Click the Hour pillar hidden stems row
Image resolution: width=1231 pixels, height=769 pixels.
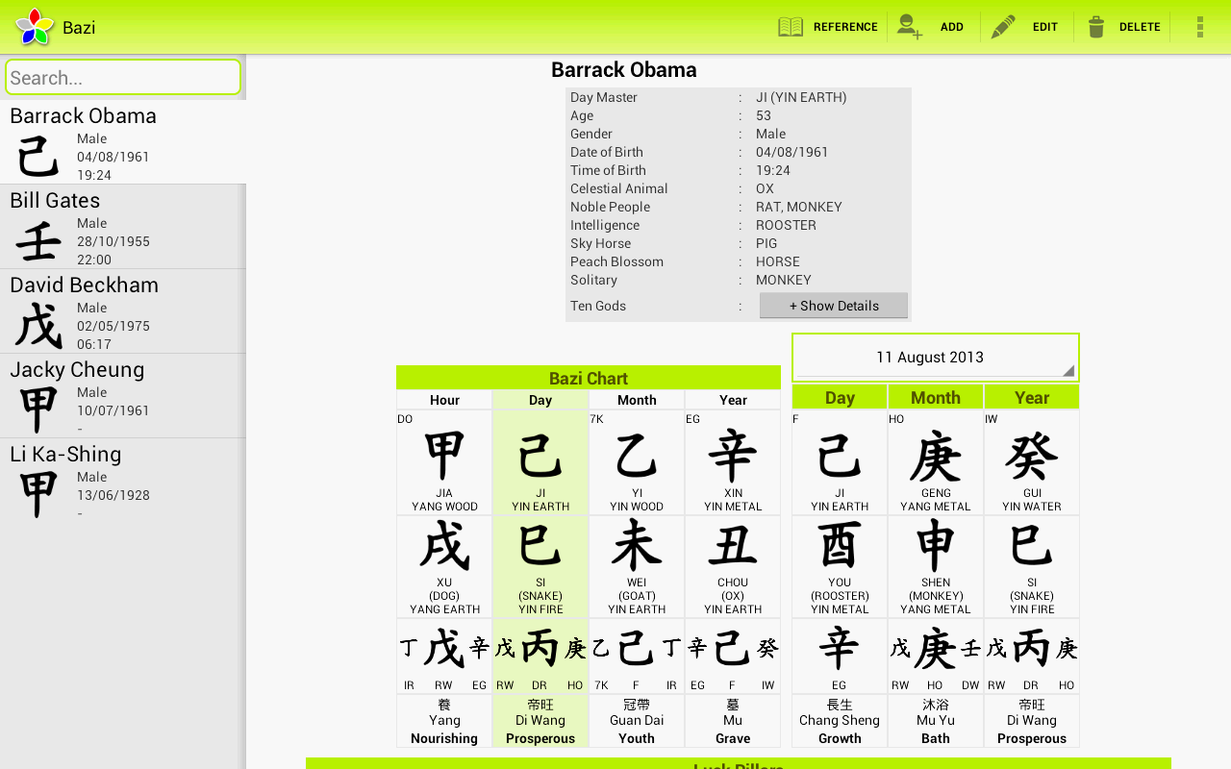click(x=444, y=656)
